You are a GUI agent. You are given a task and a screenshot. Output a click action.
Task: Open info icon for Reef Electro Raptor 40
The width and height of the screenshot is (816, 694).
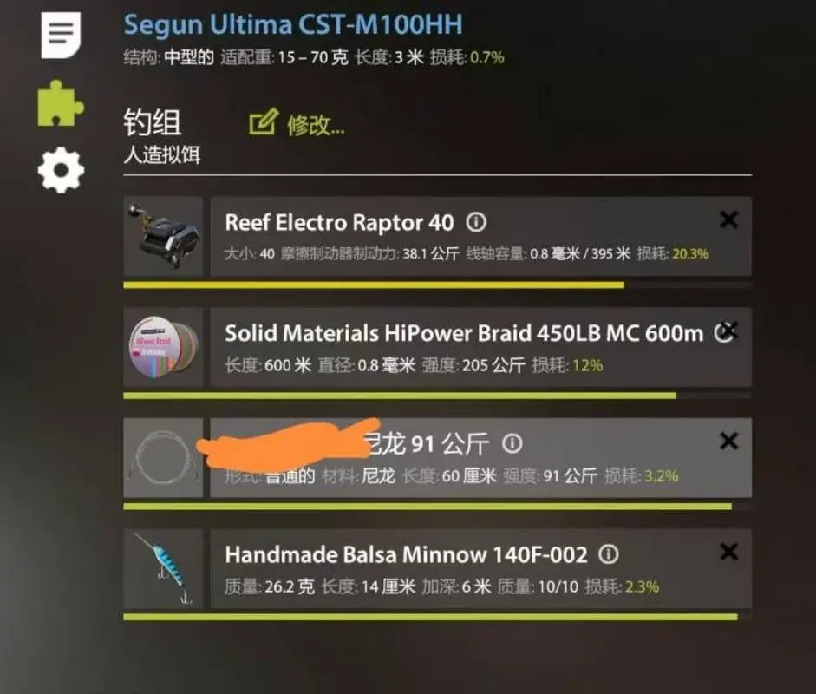click(476, 222)
